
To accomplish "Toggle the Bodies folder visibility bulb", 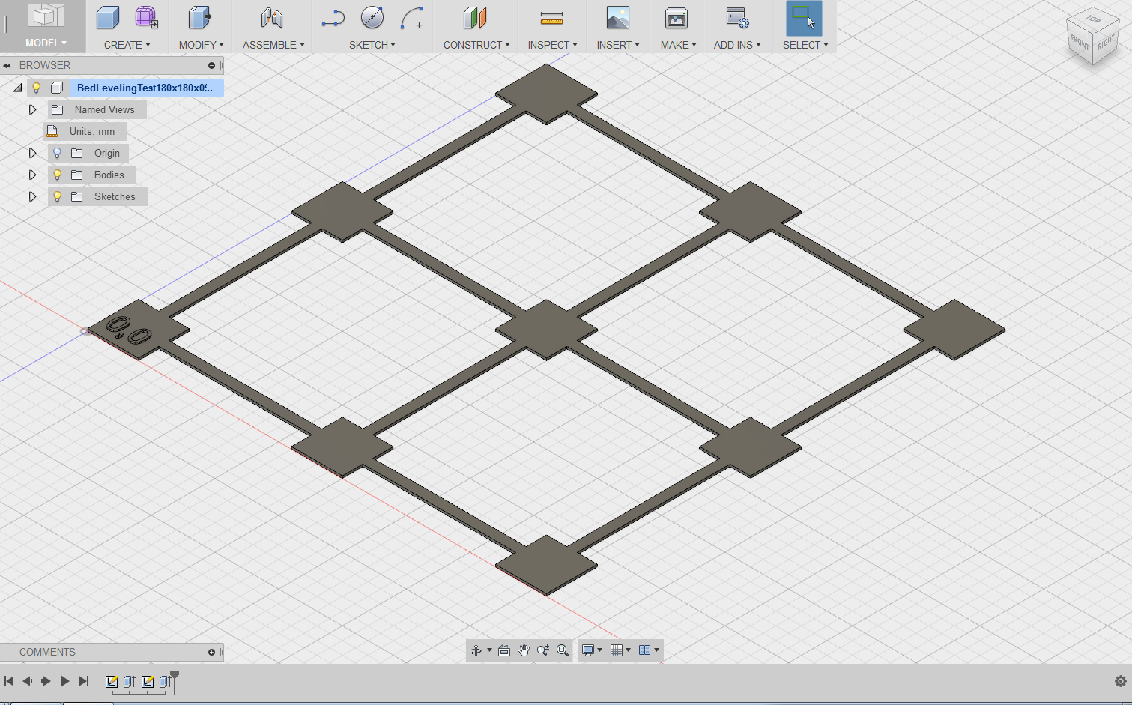I will [57, 175].
